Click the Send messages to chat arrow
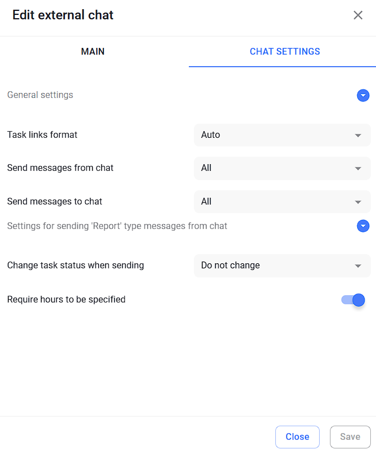 coord(358,202)
